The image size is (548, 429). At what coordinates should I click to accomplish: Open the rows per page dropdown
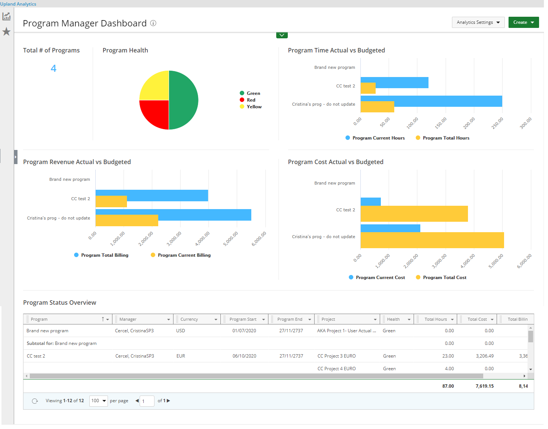click(99, 401)
